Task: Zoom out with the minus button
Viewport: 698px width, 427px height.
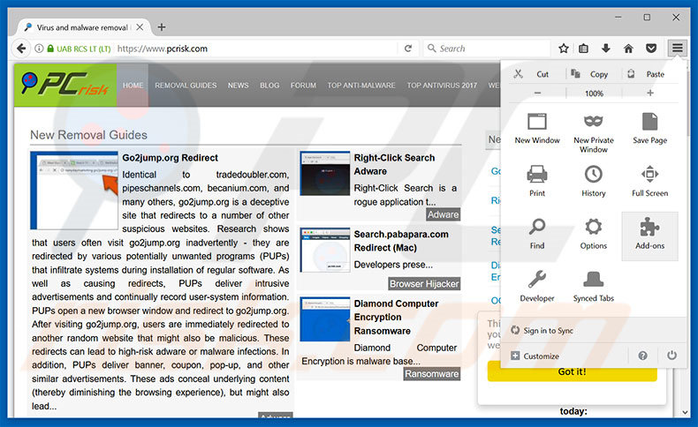Action: point(537,93)
